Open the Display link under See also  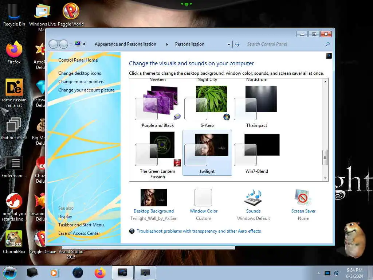[65, 217]
